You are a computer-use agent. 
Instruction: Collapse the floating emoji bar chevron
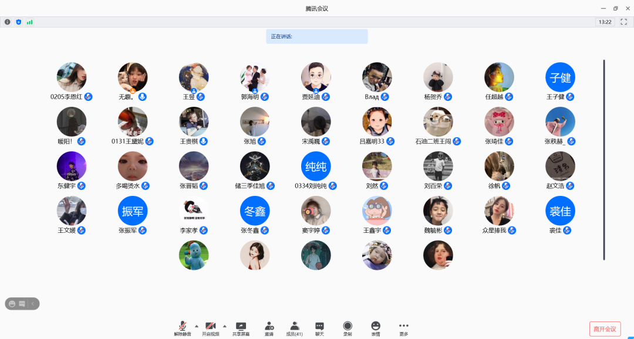pos(33,303)
